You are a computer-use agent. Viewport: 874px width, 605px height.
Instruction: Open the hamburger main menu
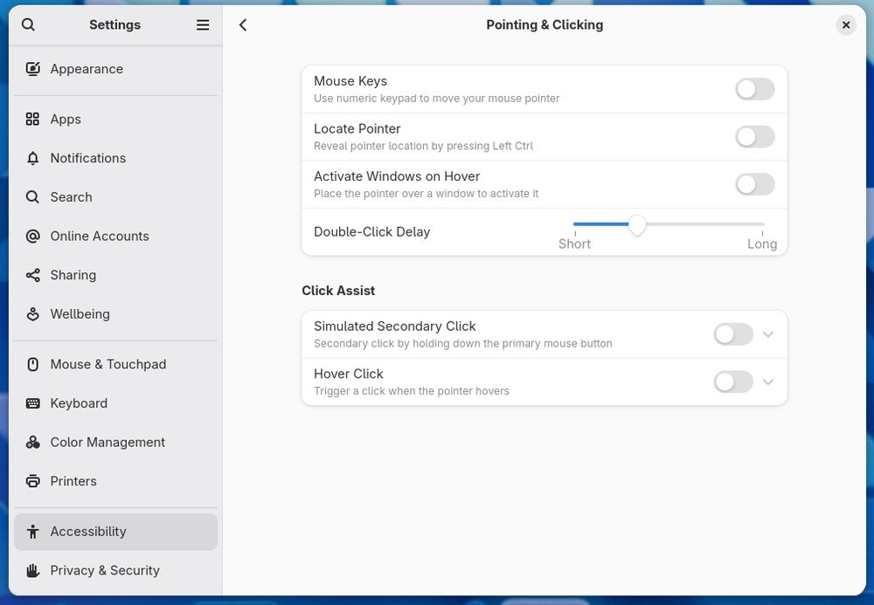click(203, 24)
